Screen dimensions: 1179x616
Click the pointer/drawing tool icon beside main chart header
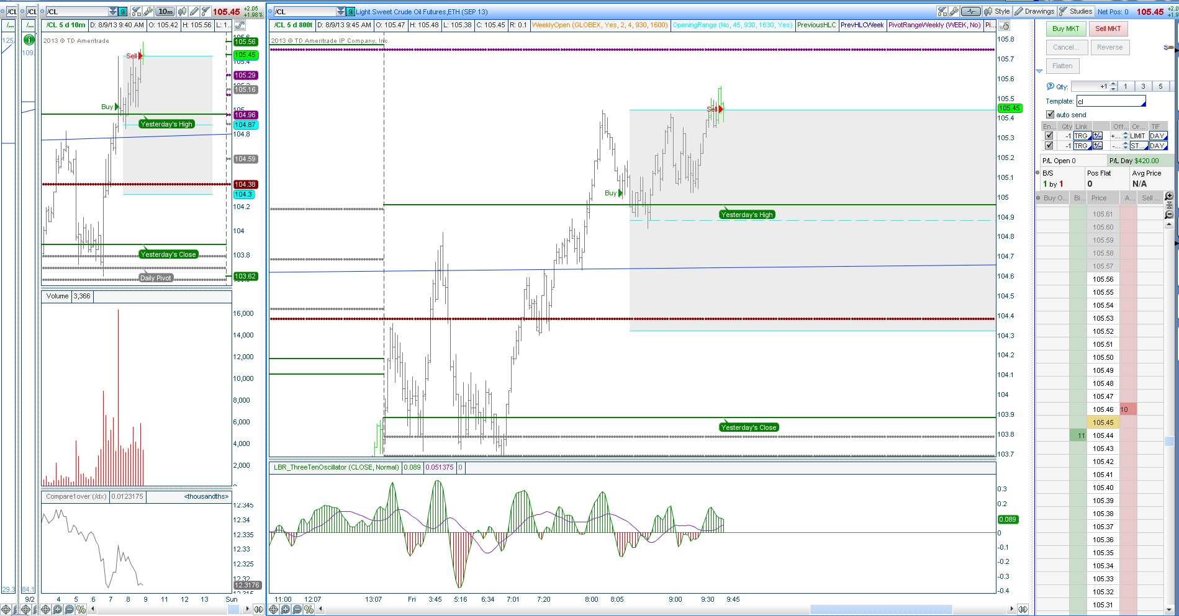(x=1005, y=25)
